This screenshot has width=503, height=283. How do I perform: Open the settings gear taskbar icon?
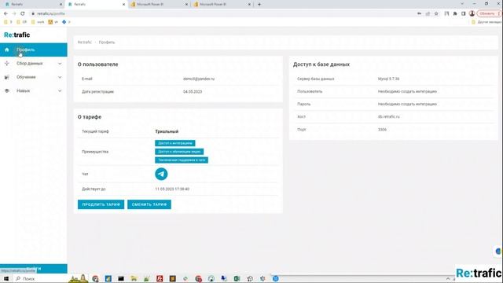(x=263, y=278)
